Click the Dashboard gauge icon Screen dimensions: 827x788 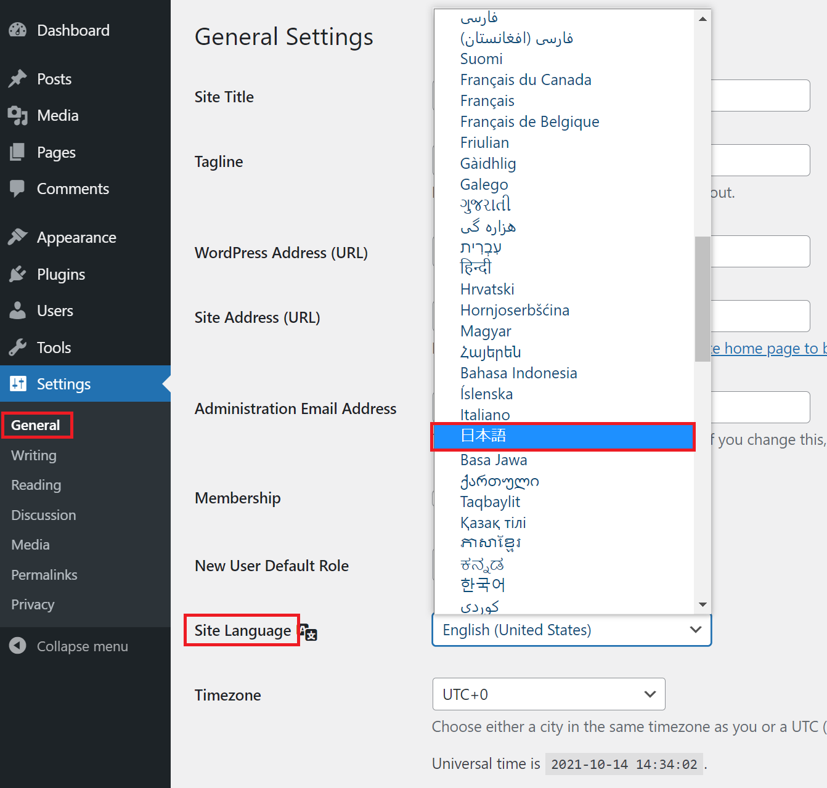(x=18, y=30)
